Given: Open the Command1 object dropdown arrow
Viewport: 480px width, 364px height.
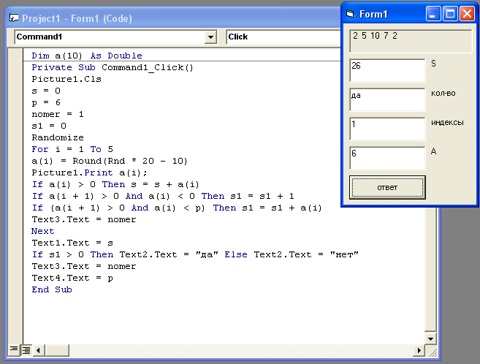Looking at the screenshot, I should point(210,37).
